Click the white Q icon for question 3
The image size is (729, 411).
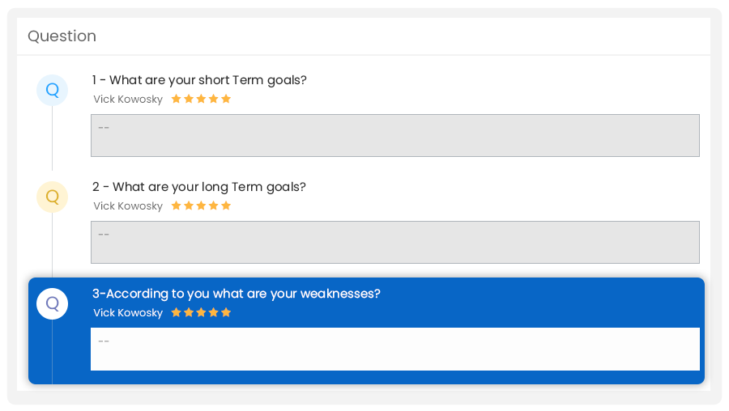click(x=52, y=303)
